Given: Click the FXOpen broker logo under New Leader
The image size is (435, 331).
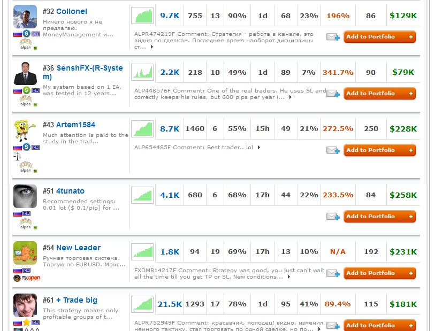Looking at the screenshot, I should [27, 278].
